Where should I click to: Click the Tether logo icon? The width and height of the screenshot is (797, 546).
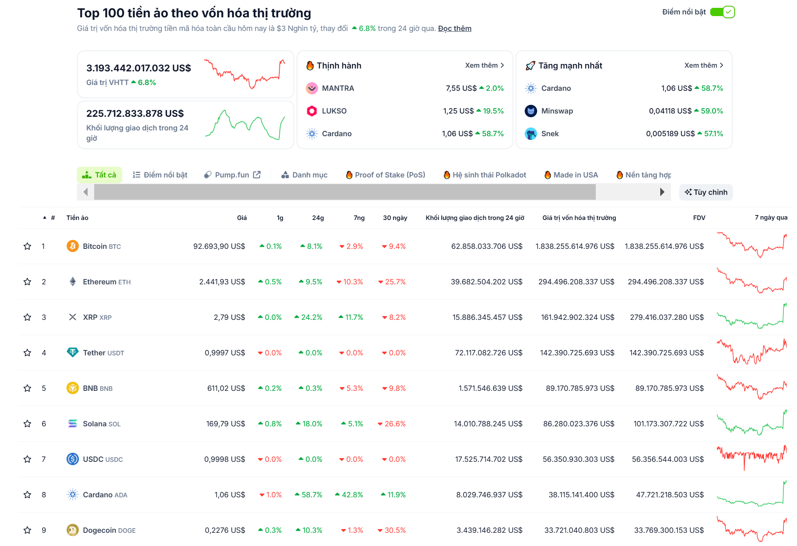click(73, 353)
